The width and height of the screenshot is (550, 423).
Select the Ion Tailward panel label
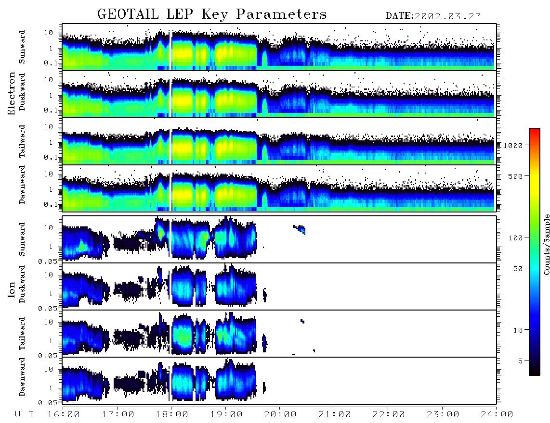pos(22,334)
